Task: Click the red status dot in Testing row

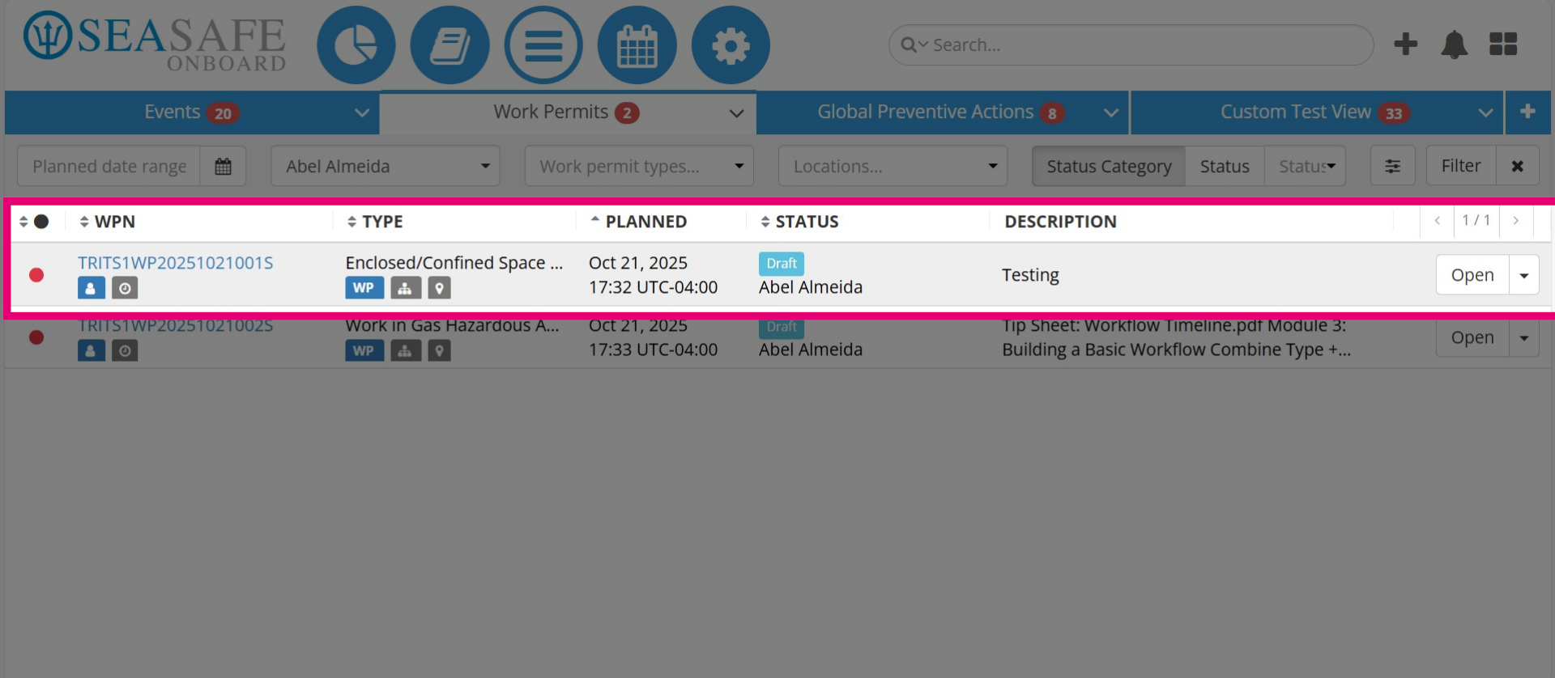Action: pos(36,275)
